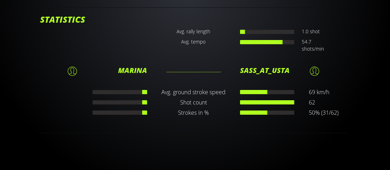
Task: Click Marina's Strokes in % bar
Action: point(120,113)
